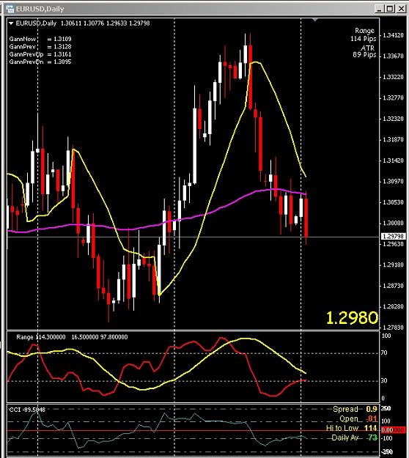The height and width of the screenshot is (458, 409).
Task: Click the 1.33670 price axis label
Action: tap(393, 56)
